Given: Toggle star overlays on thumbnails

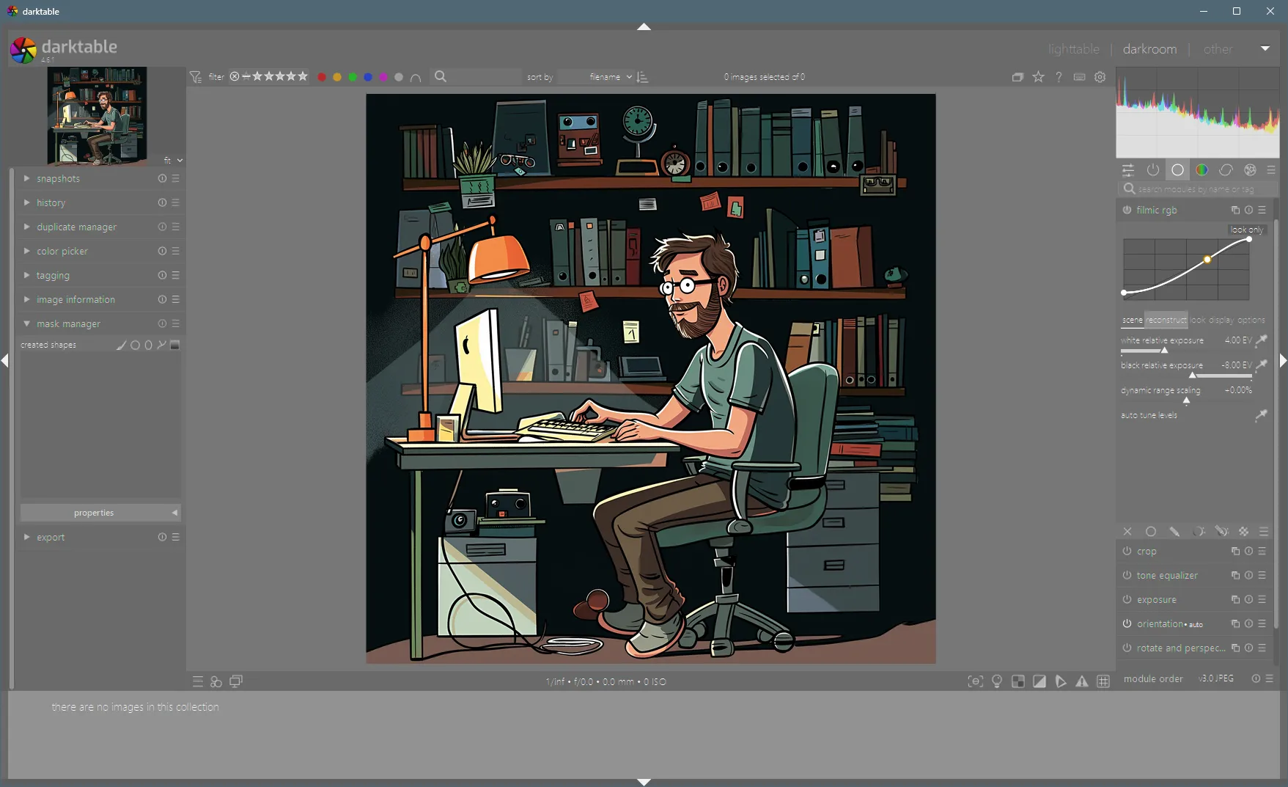Looking at the screenshot, I should 1039,77.
